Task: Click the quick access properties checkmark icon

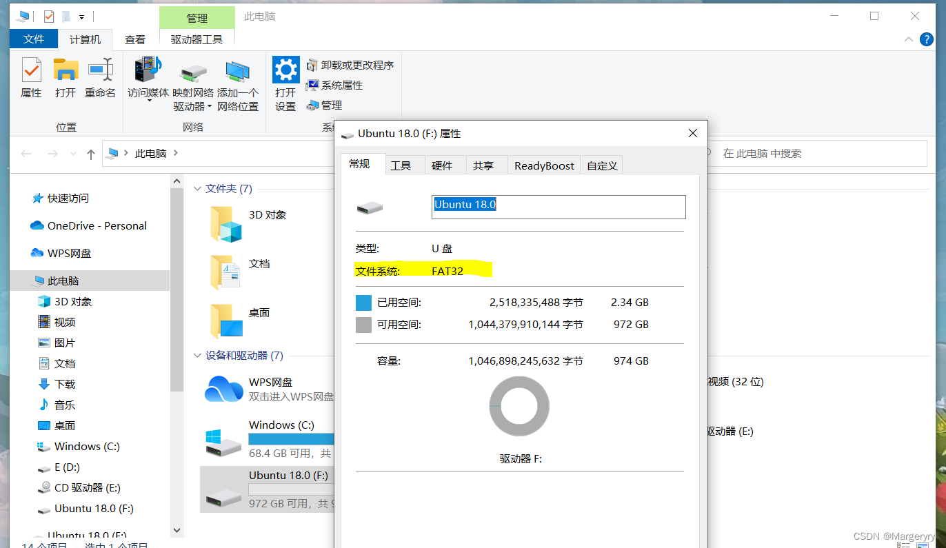Action: click(48, 16)
